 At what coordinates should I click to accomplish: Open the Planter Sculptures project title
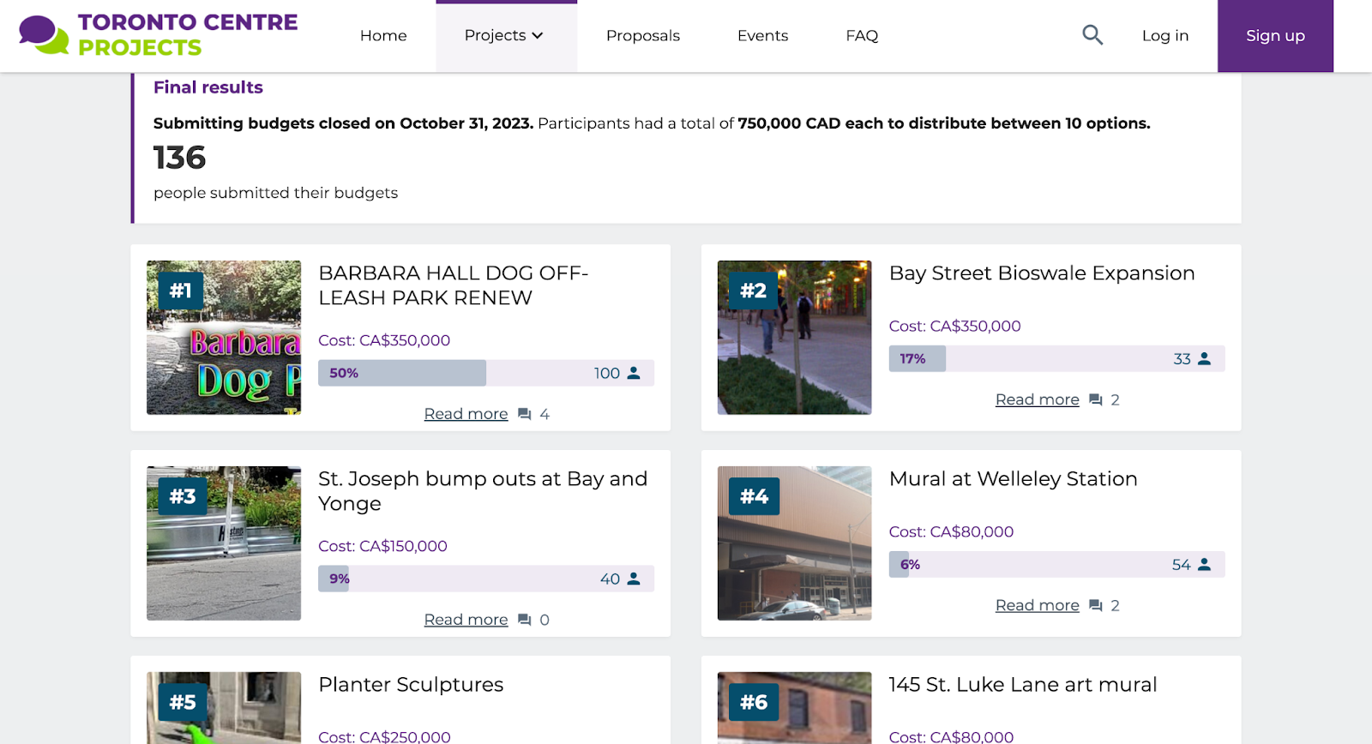tap(411, 685)
